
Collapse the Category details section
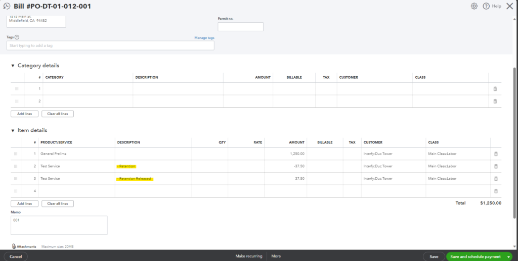[13, 66]
